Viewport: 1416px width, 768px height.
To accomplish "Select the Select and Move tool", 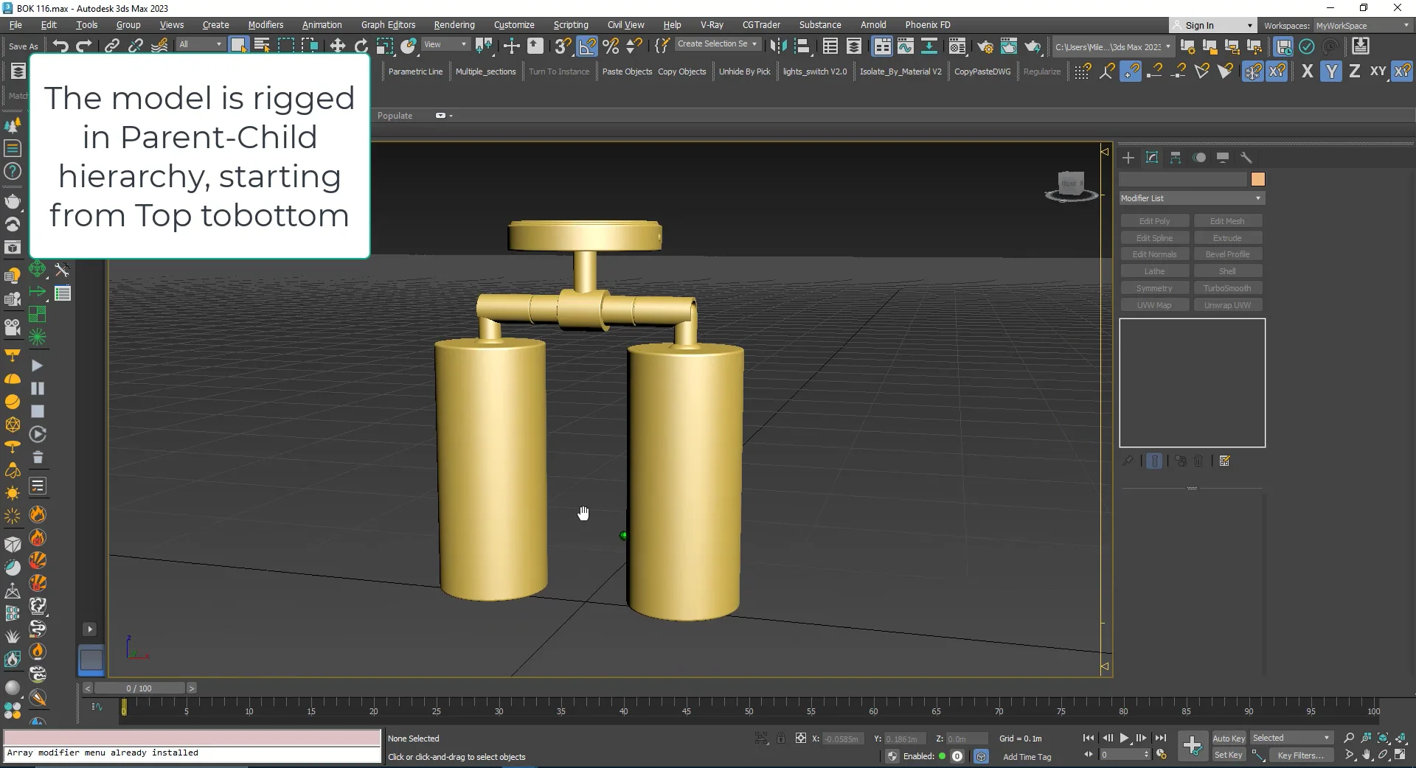I will pos(337,45).
